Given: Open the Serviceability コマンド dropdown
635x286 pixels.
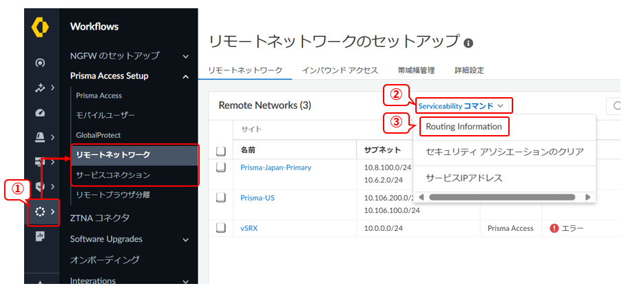Looking at the screenshot, I should pyautogui.click(x=461, y=106).
